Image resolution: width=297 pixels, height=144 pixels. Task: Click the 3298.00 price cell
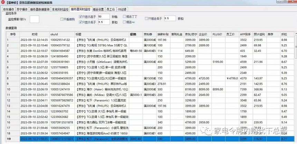click(x=191, y=100)
